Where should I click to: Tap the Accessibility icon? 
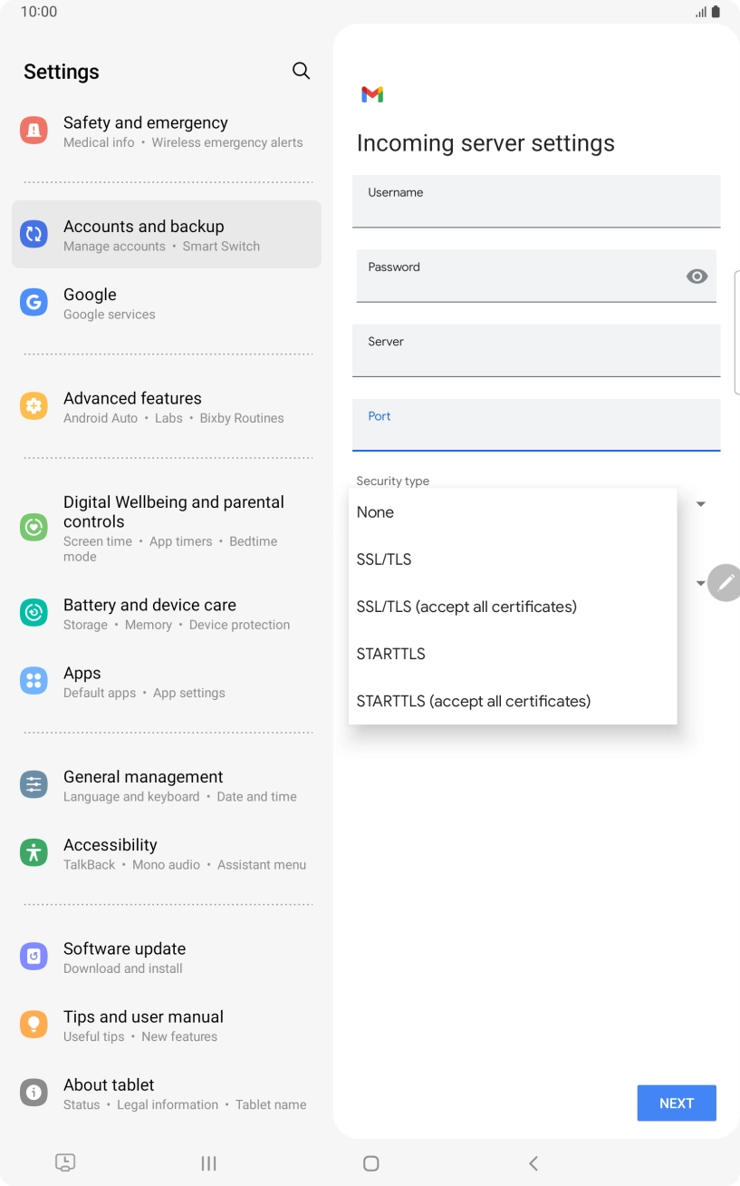coord(34,852)
